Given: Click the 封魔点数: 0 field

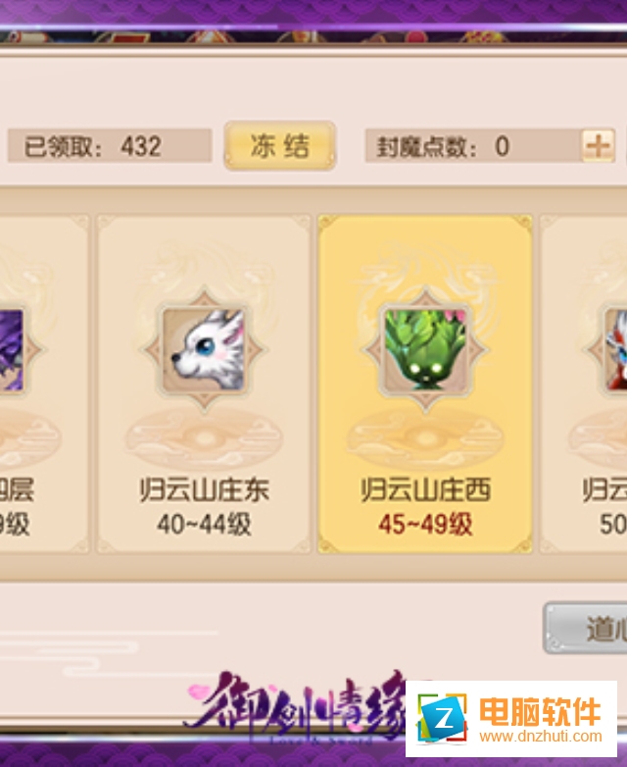Looking at the screenshot, I should click(x=473, y=146).
